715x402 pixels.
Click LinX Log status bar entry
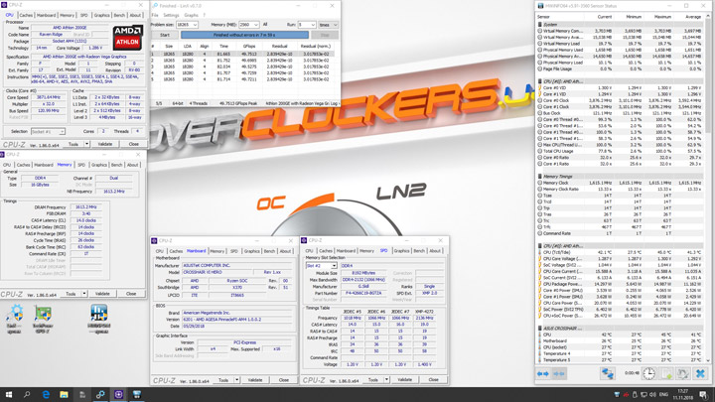coord(336,103)
